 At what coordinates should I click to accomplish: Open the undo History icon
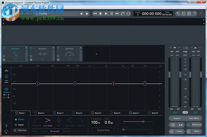[x=183, y=13]
